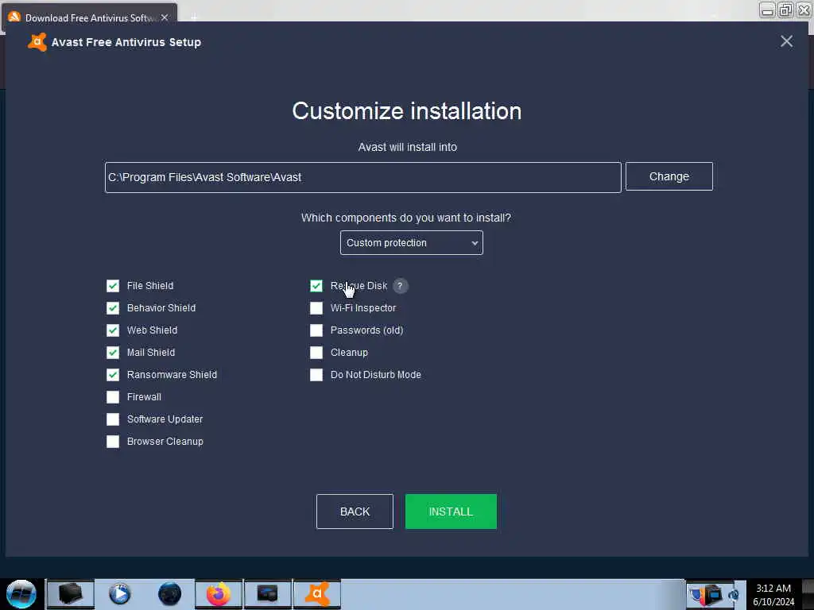
Task: Check the Software Updater box
Action: coord(113,419)
